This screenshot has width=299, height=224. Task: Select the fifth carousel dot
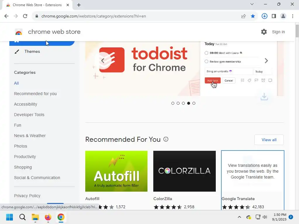(194, 103)
